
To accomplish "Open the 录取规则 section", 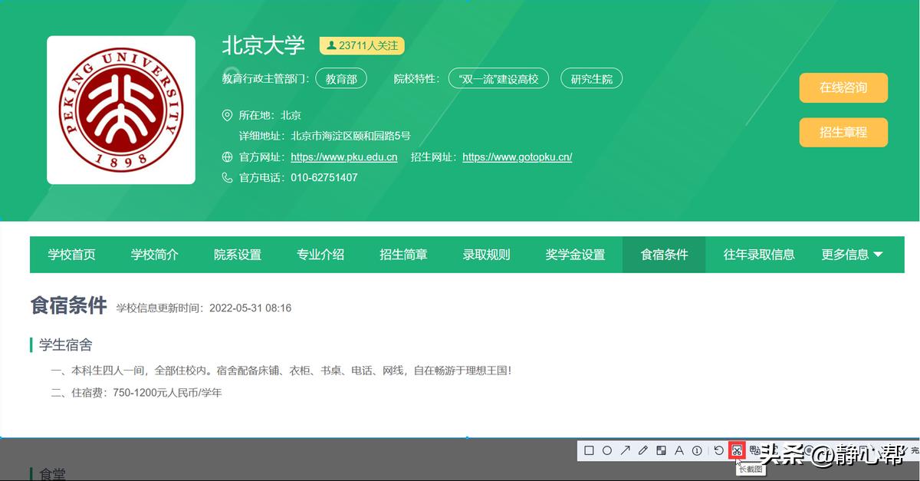I will point(487,255).
